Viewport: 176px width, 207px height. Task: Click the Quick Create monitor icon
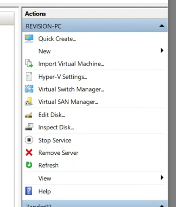[29, 39]
